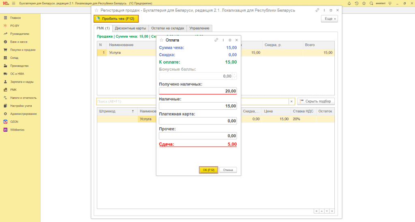This screenshot has height=222, width=415.
Task: Jump to the first row arrow button
Action: (316, 211)
